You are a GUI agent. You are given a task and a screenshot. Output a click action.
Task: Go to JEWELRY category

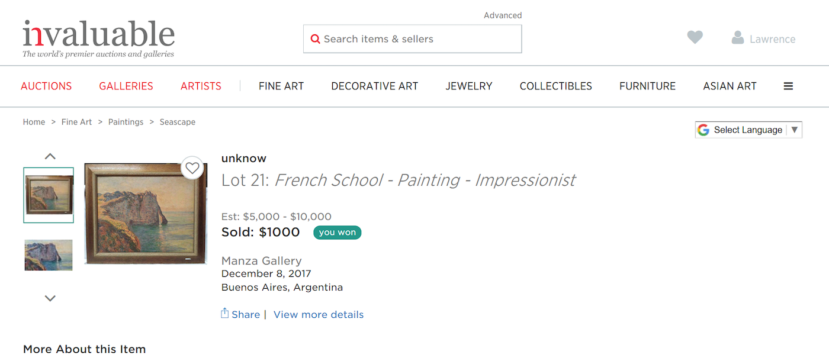(469, 86)
